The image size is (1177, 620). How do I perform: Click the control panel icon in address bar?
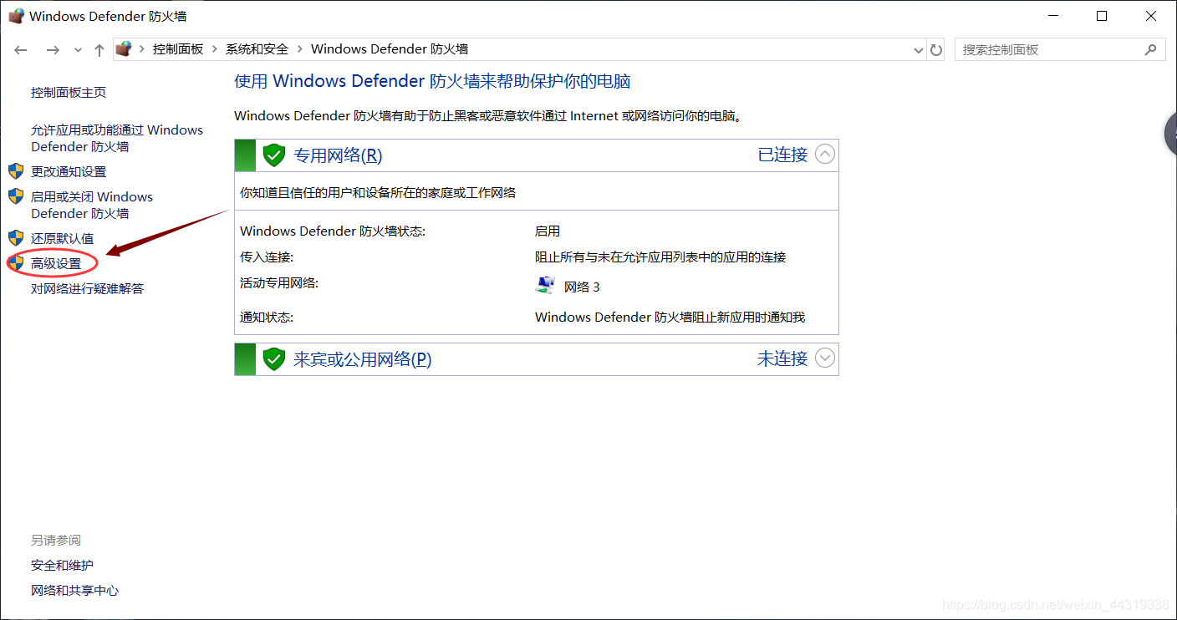point(124,49)
